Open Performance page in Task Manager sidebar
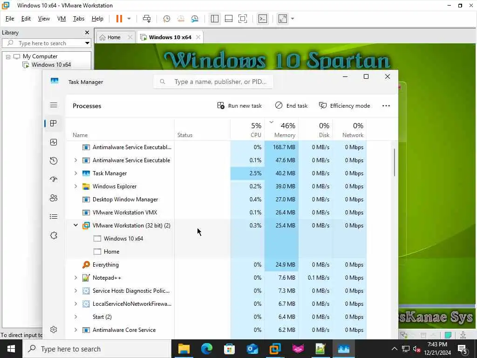The image size is (477, 358). (x=54, y=142)
